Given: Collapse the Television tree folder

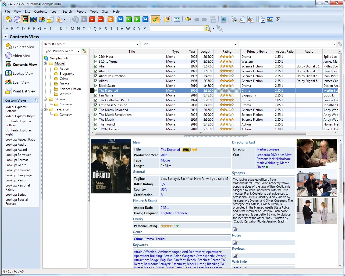Looking at the screenshot, I should [45, 109].
